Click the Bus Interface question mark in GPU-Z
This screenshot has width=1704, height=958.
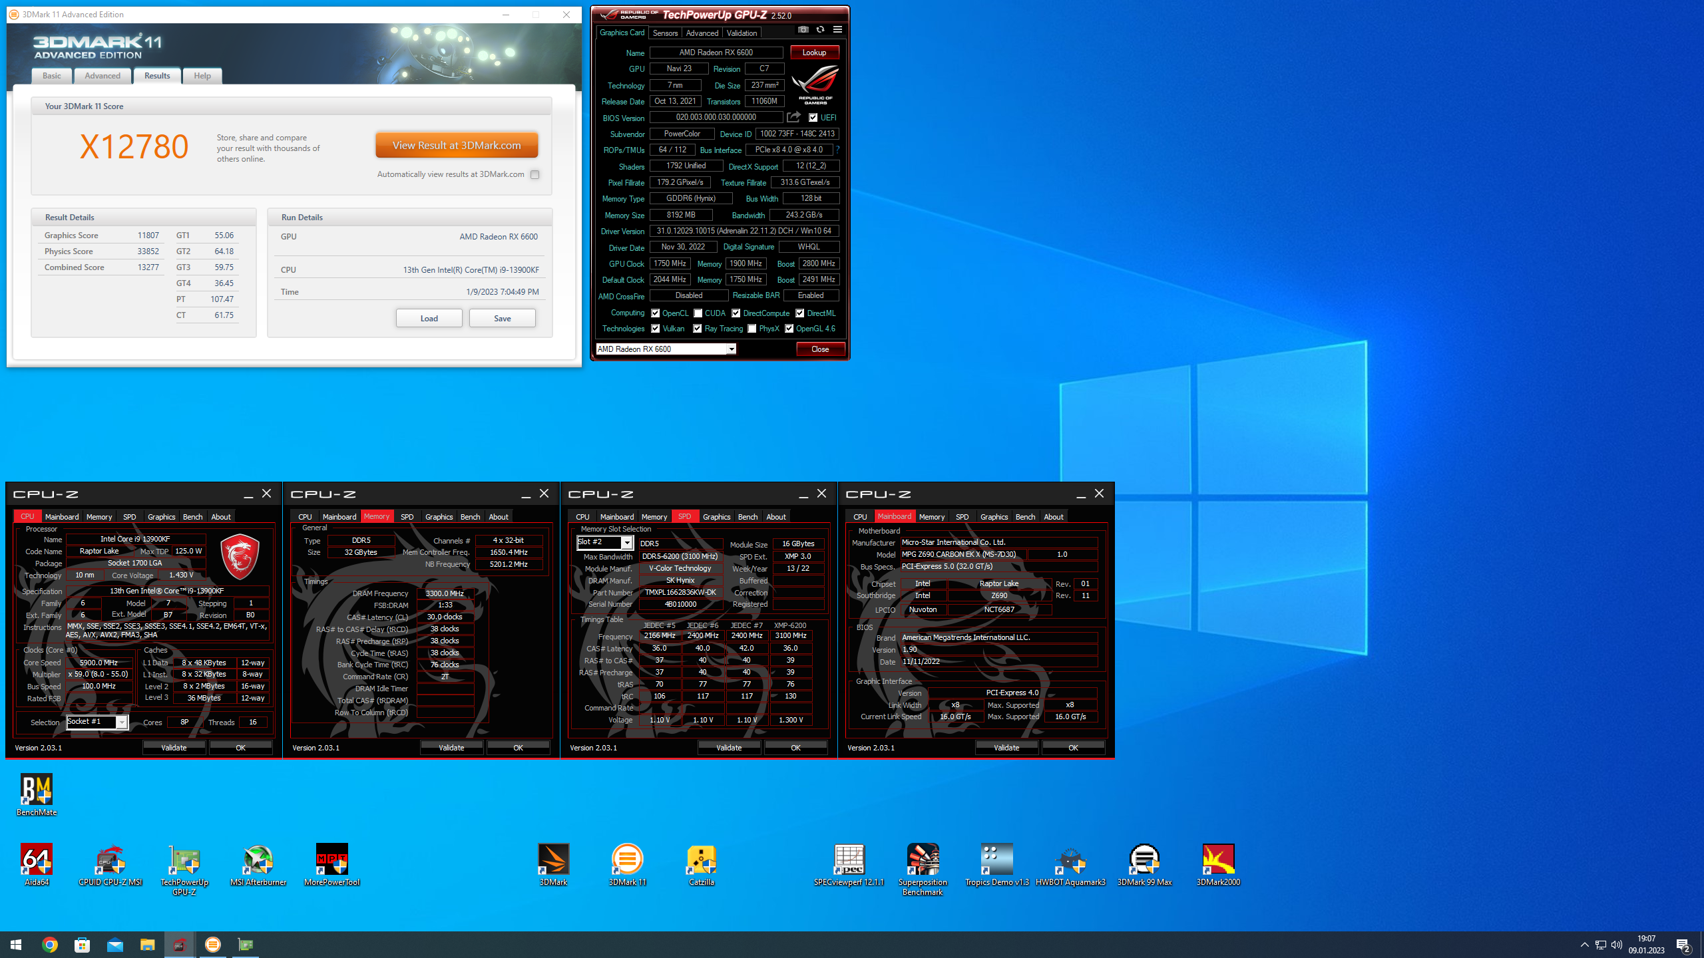837,150
